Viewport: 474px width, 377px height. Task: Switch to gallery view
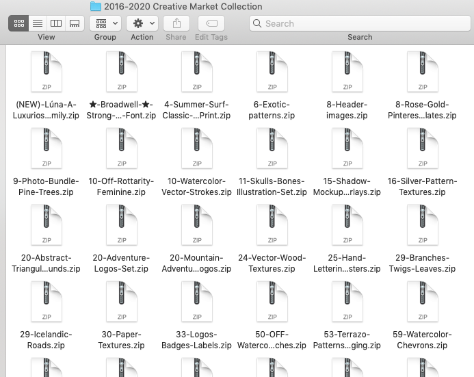(x=75, y=23)
